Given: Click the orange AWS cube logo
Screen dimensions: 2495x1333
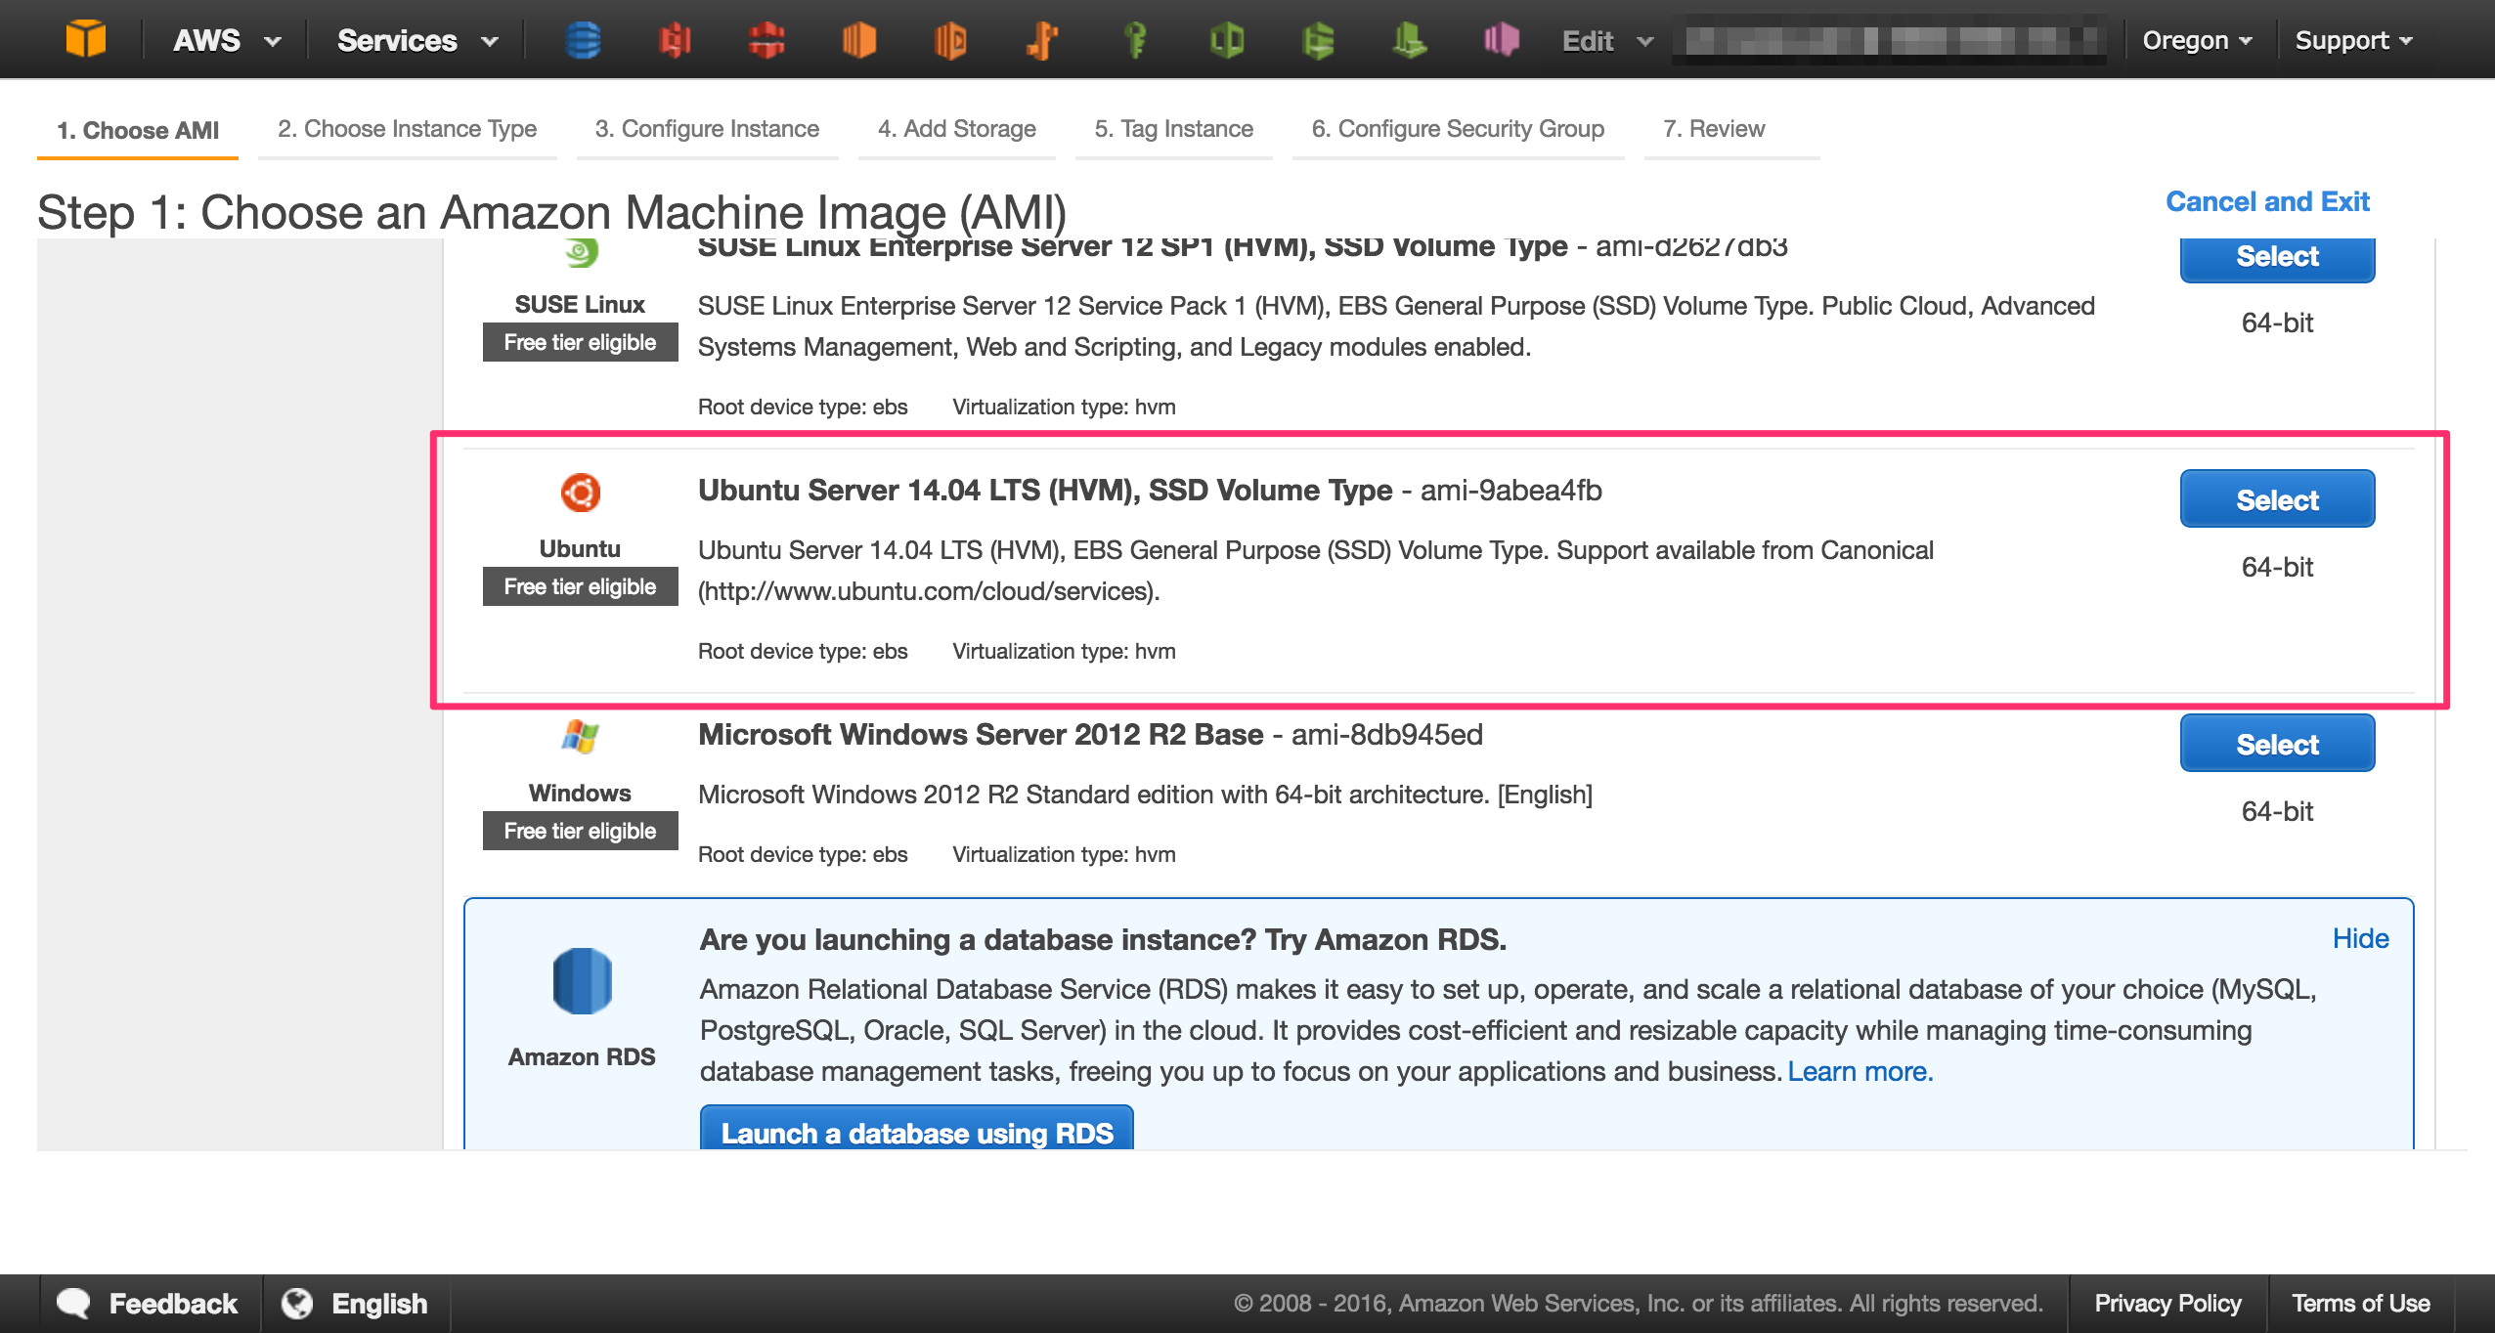Looking at the screenshot, I should (x=85, y=39).
